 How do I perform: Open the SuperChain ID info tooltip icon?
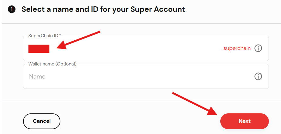[258, 48]
